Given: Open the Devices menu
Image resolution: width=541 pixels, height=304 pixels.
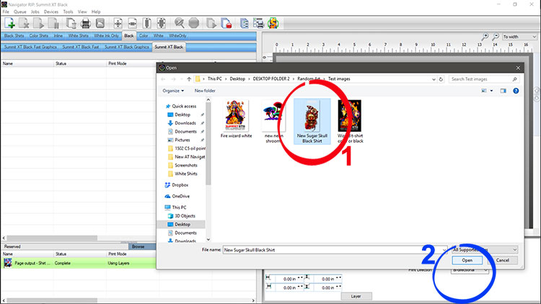Looking at the screenshot, I should (x=50, y=12).
